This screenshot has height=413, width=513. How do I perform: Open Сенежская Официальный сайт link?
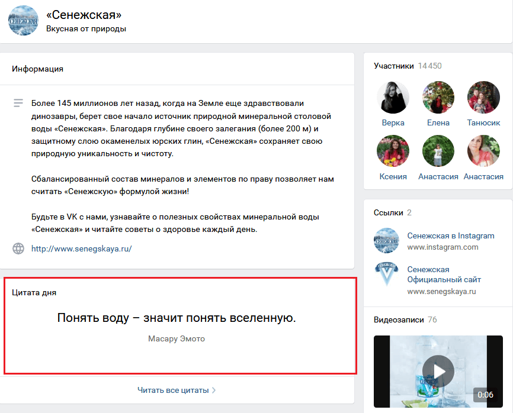(444, 275)
